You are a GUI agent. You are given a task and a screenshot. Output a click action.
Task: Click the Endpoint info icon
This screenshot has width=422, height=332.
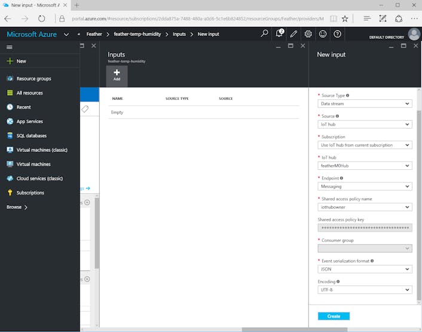341,178
